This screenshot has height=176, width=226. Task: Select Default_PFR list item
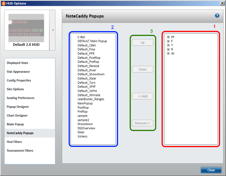86,53
